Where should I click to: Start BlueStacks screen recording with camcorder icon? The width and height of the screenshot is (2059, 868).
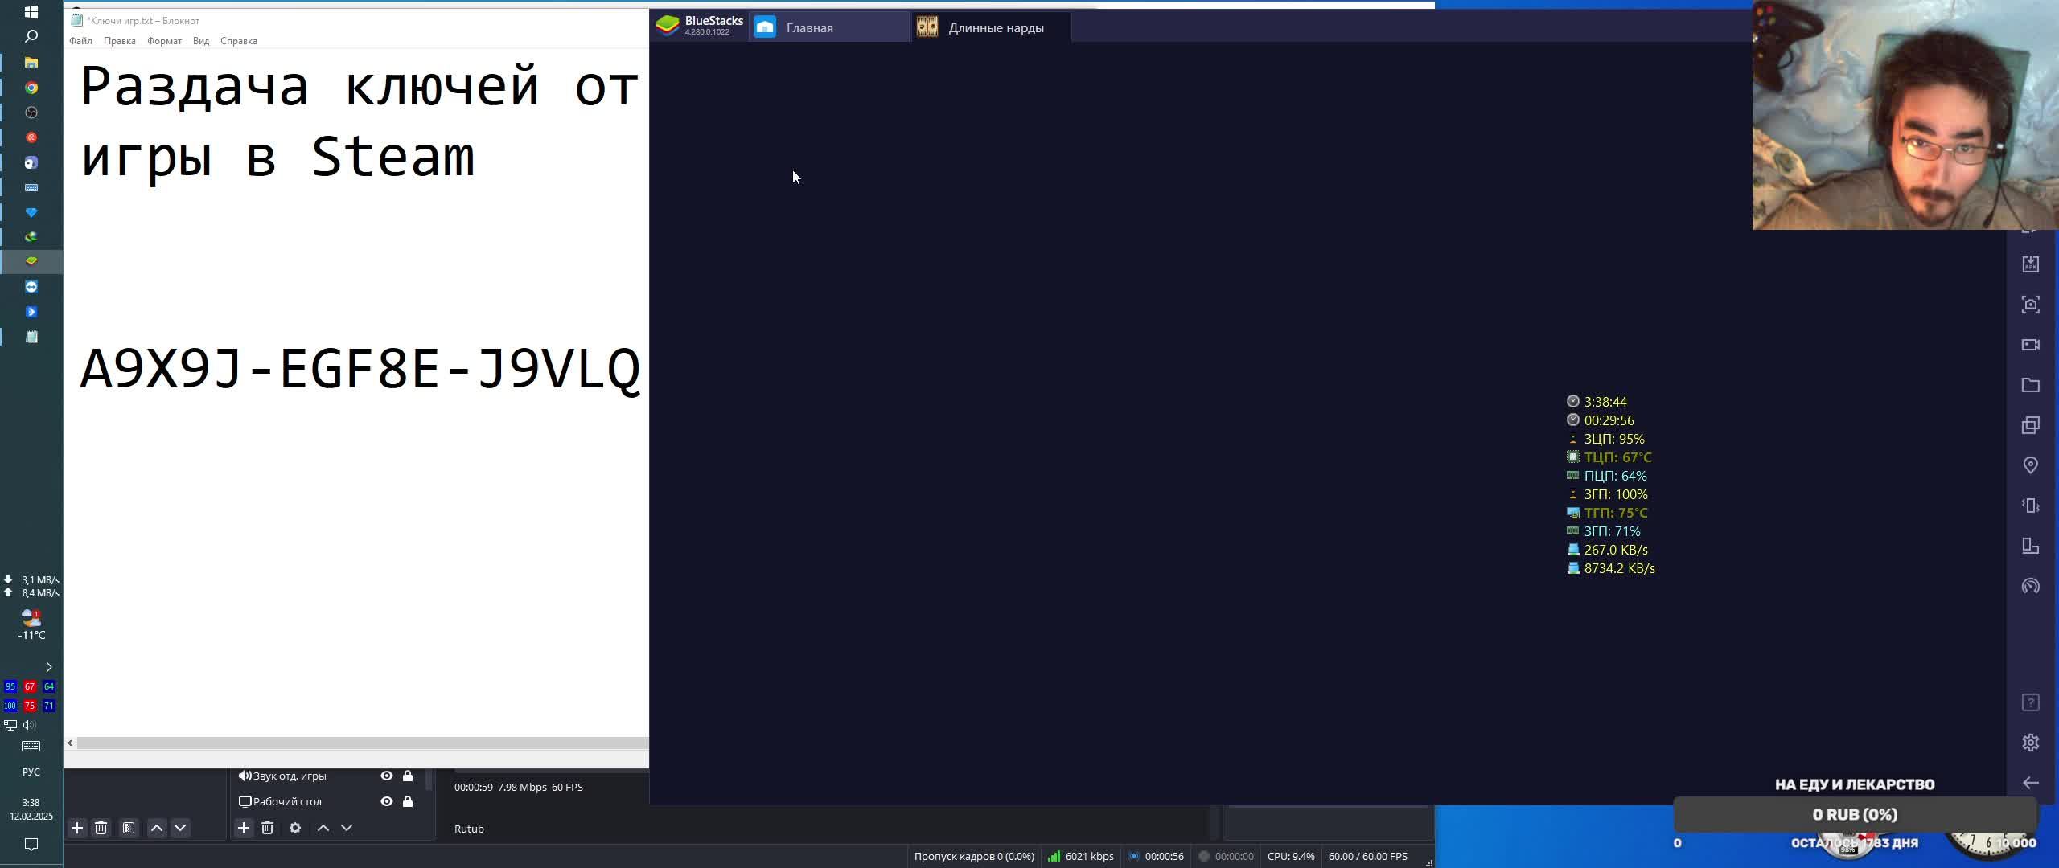click(x=2030, y=345)
